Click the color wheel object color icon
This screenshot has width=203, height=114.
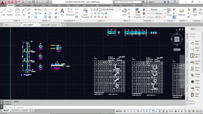(144, 9)
